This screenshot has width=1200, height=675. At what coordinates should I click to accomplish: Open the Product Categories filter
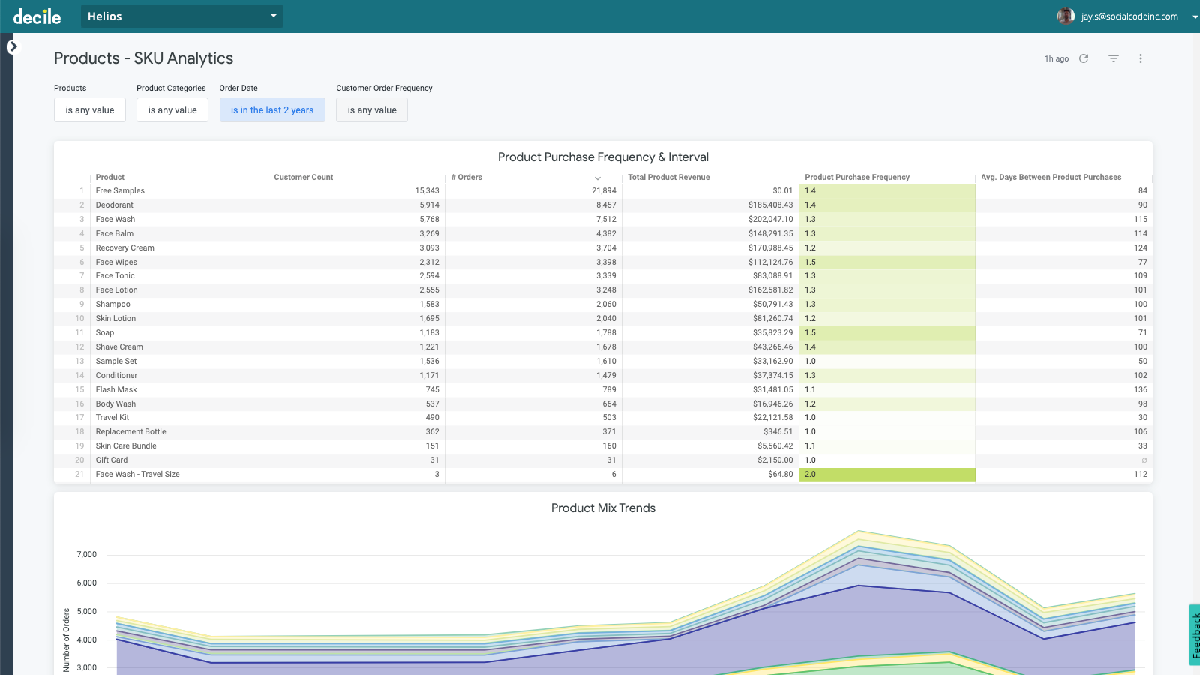pos(172,109)
